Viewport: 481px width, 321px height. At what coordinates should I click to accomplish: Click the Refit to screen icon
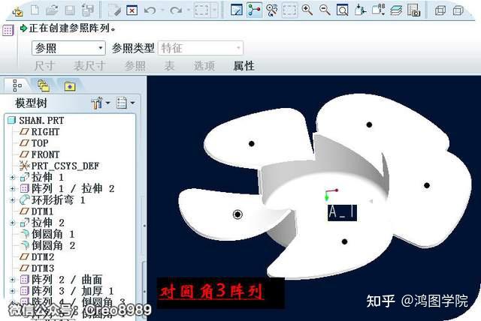click(343, 10)
